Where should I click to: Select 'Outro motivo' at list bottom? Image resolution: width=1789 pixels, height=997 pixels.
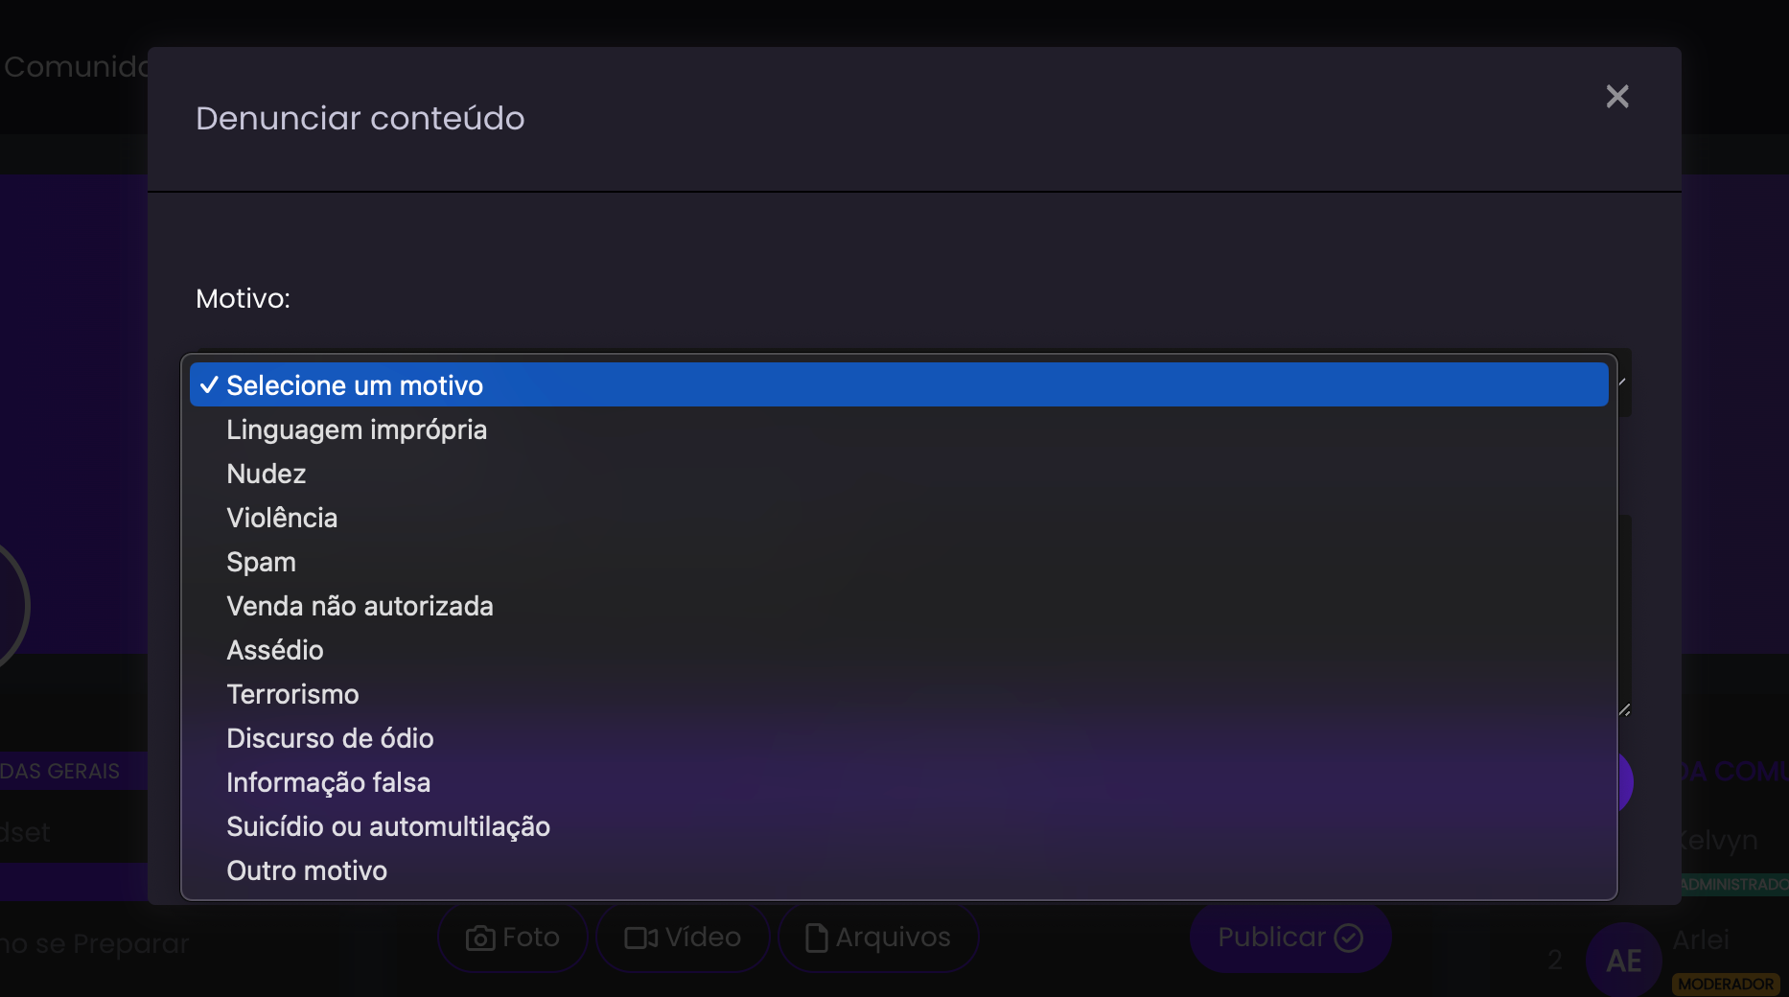coord(307,870)
